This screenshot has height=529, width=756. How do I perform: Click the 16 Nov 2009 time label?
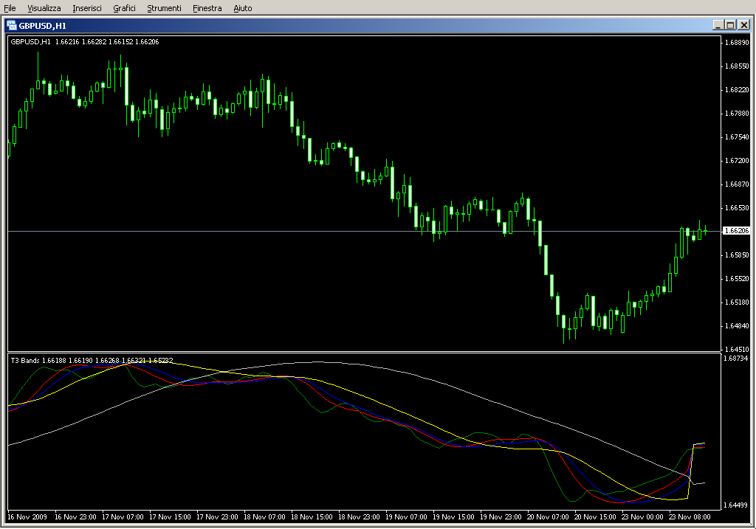pos(27,517)
